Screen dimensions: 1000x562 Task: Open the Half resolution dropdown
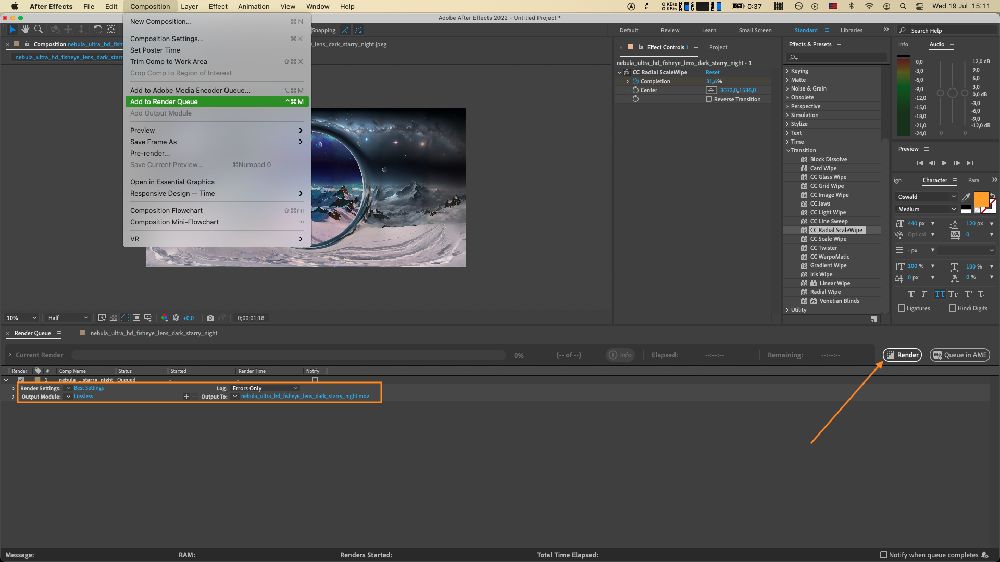(x=68, y=318)
